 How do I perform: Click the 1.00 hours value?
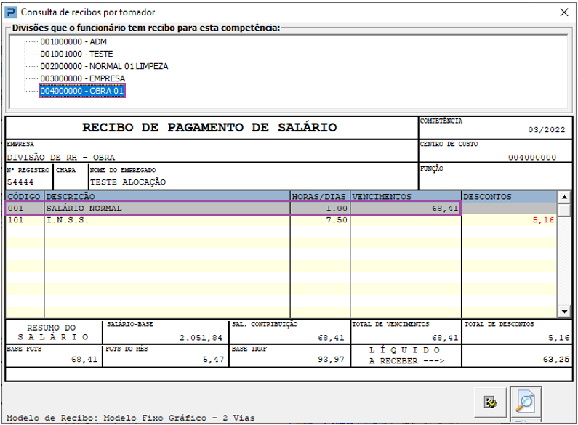pyautogui.click(x=337, y=208)
